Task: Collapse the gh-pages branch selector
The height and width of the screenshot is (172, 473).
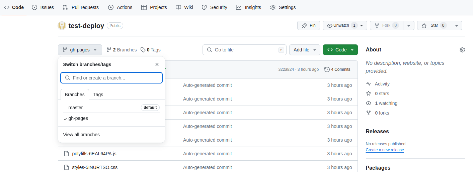Action: [80, 50]
